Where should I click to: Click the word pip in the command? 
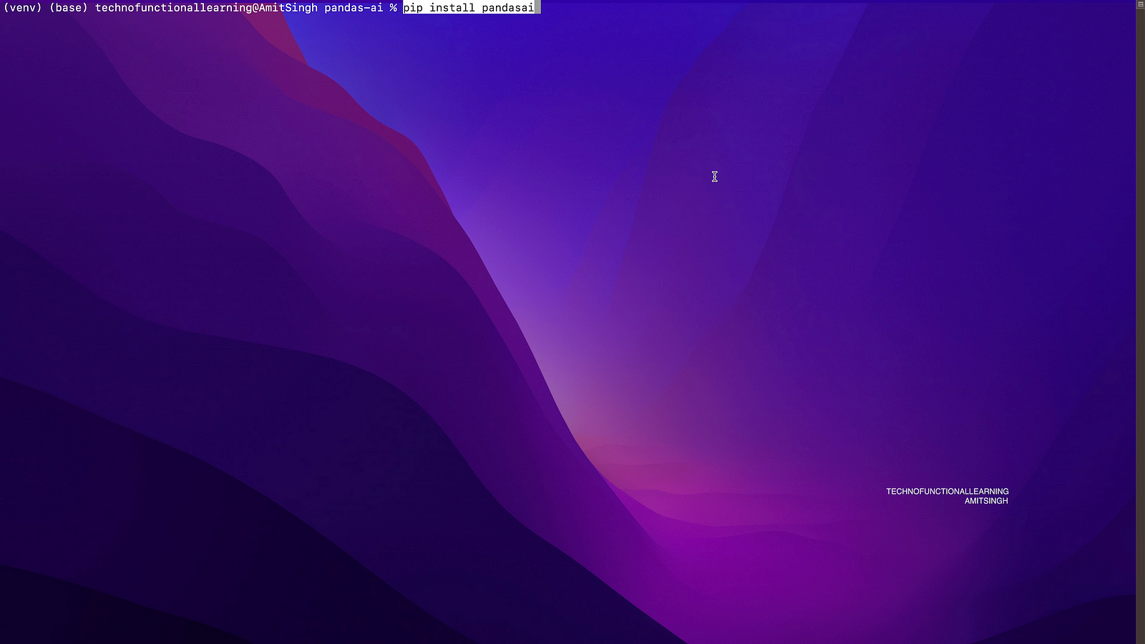click(413, 8)
